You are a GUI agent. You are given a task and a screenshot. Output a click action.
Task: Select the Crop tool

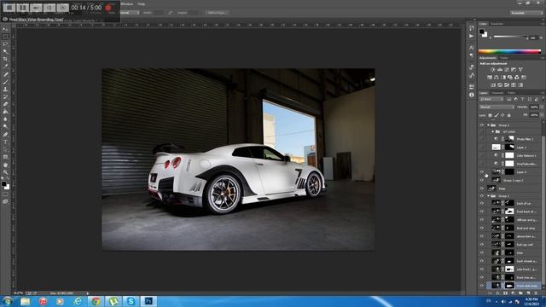pyautogui.click(x=5, y=59)
